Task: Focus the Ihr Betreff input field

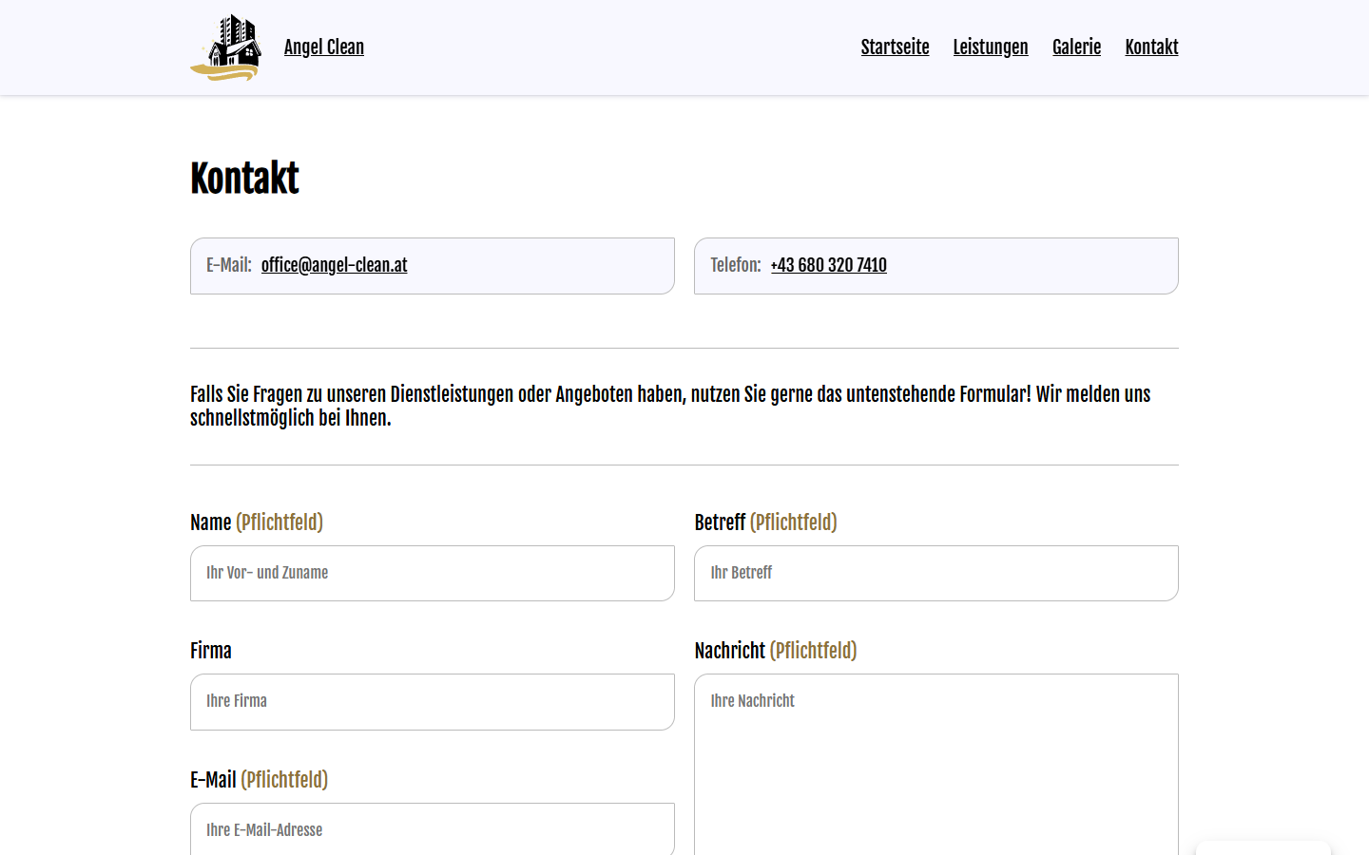Action: pos(936,573)
